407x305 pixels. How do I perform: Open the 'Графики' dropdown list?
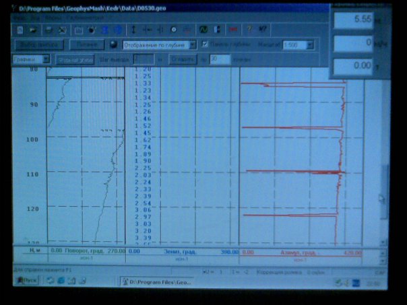[48, 59]
